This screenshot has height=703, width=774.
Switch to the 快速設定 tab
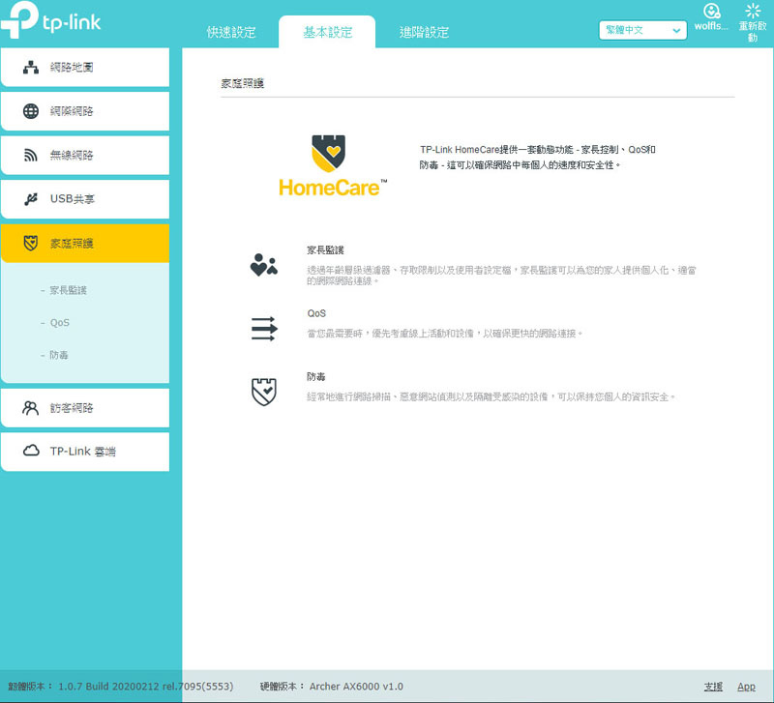[231, 33]
